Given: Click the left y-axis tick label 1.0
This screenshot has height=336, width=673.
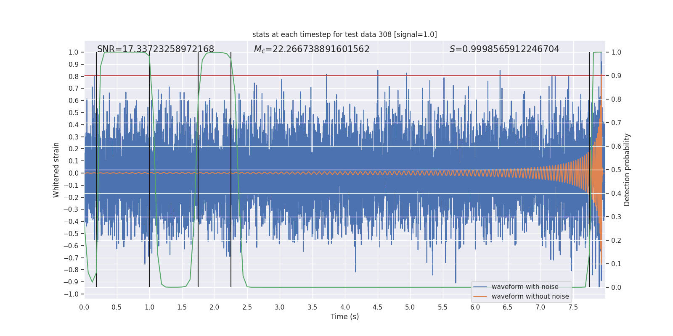Looking at the screenshot, I should coord(74,52).
